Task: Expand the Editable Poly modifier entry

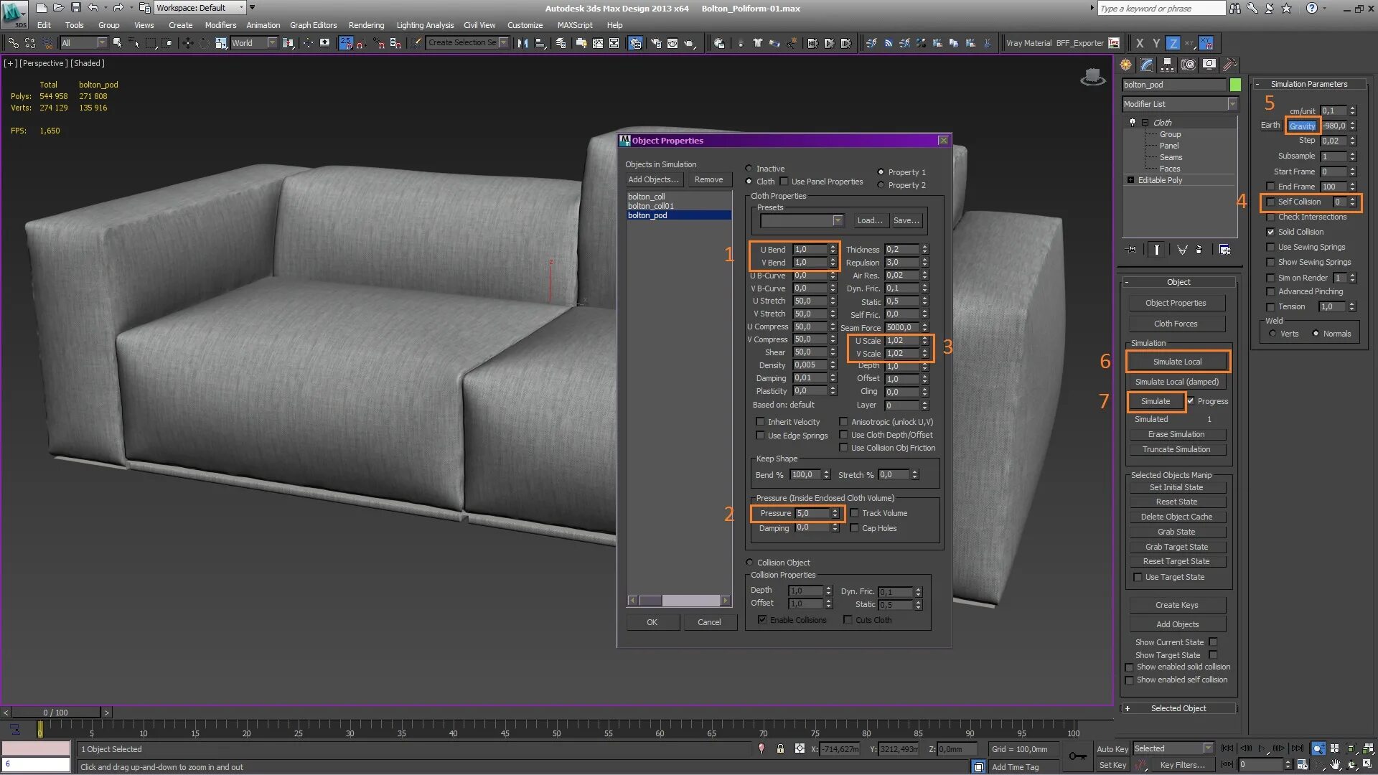Action: (1131, 180)
